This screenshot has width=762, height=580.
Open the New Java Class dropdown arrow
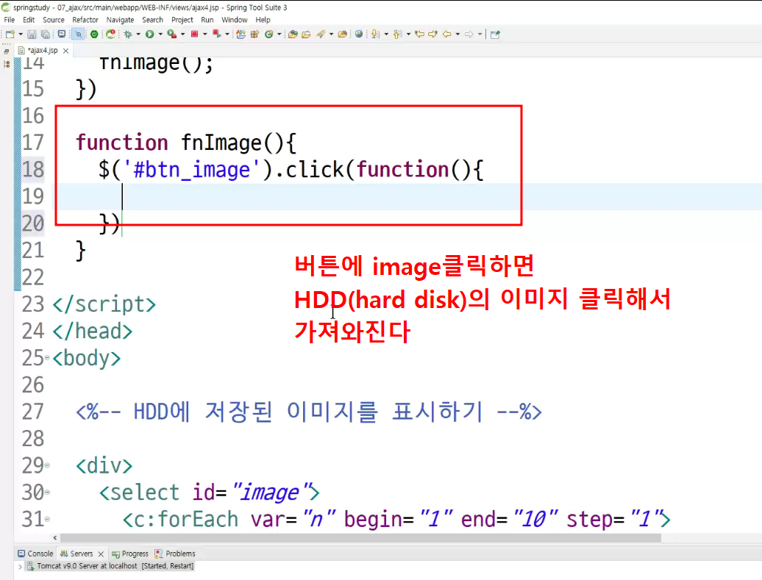[x=279, y=34]
